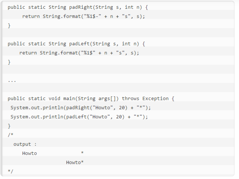Click the closing brace after padRight method
This screenshot has width=239, height=179.
[x=9, y=25]
